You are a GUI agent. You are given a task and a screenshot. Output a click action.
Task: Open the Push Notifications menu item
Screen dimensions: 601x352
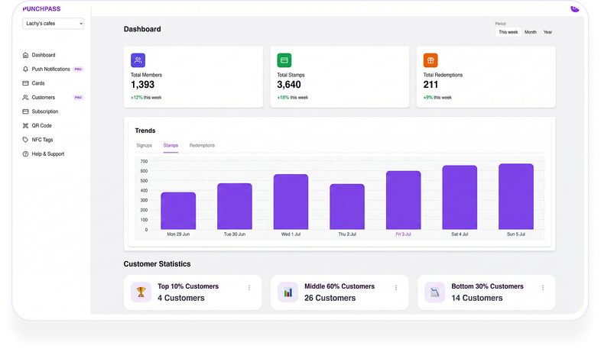tap(53, 69)
